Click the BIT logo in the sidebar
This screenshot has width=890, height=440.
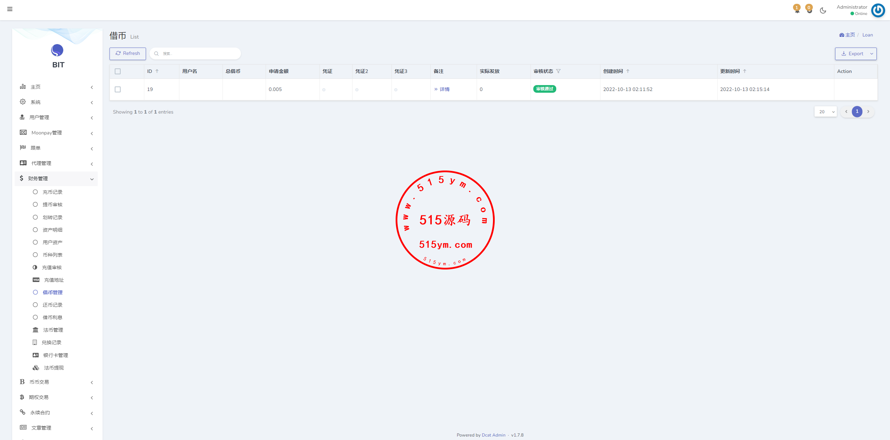tap(57, 51)
